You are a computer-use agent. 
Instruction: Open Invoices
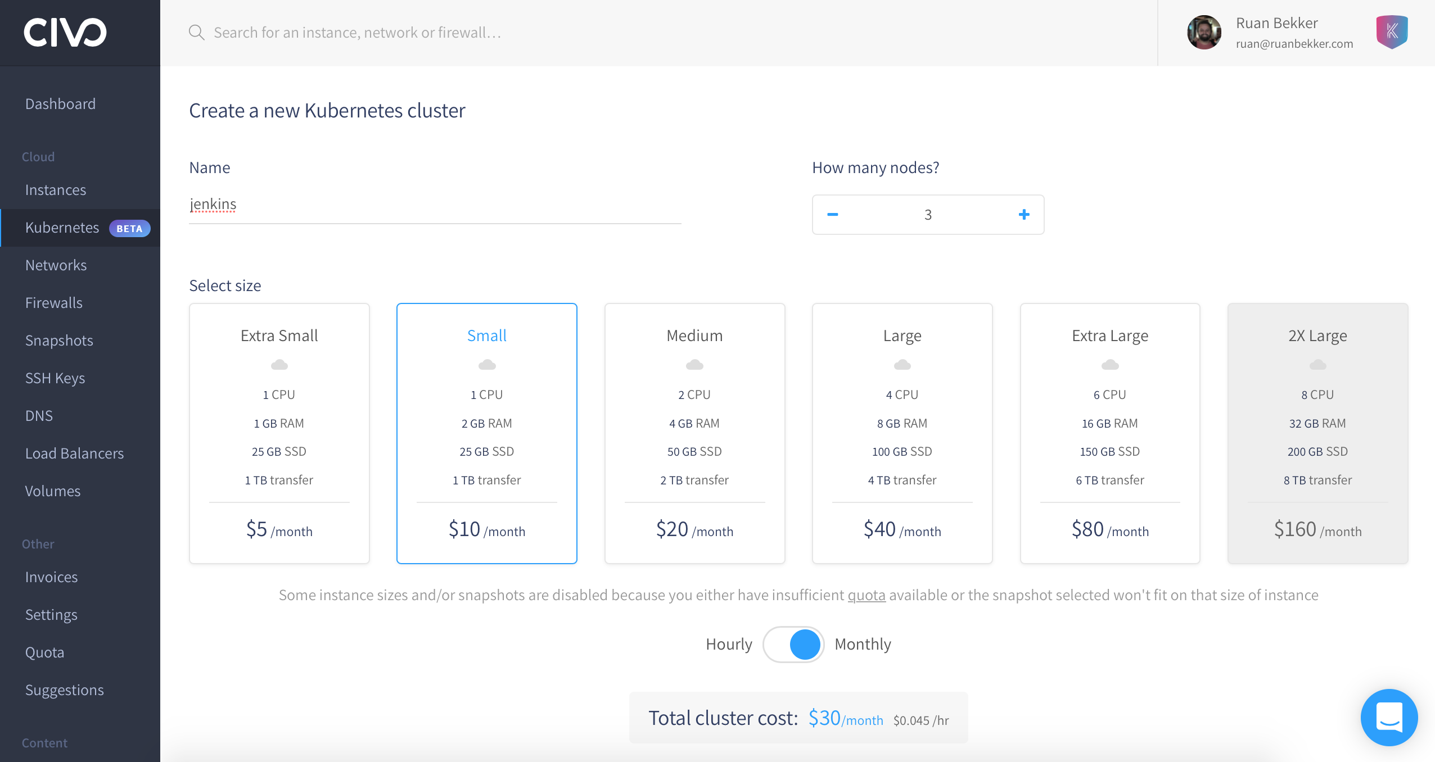(51, 577)
